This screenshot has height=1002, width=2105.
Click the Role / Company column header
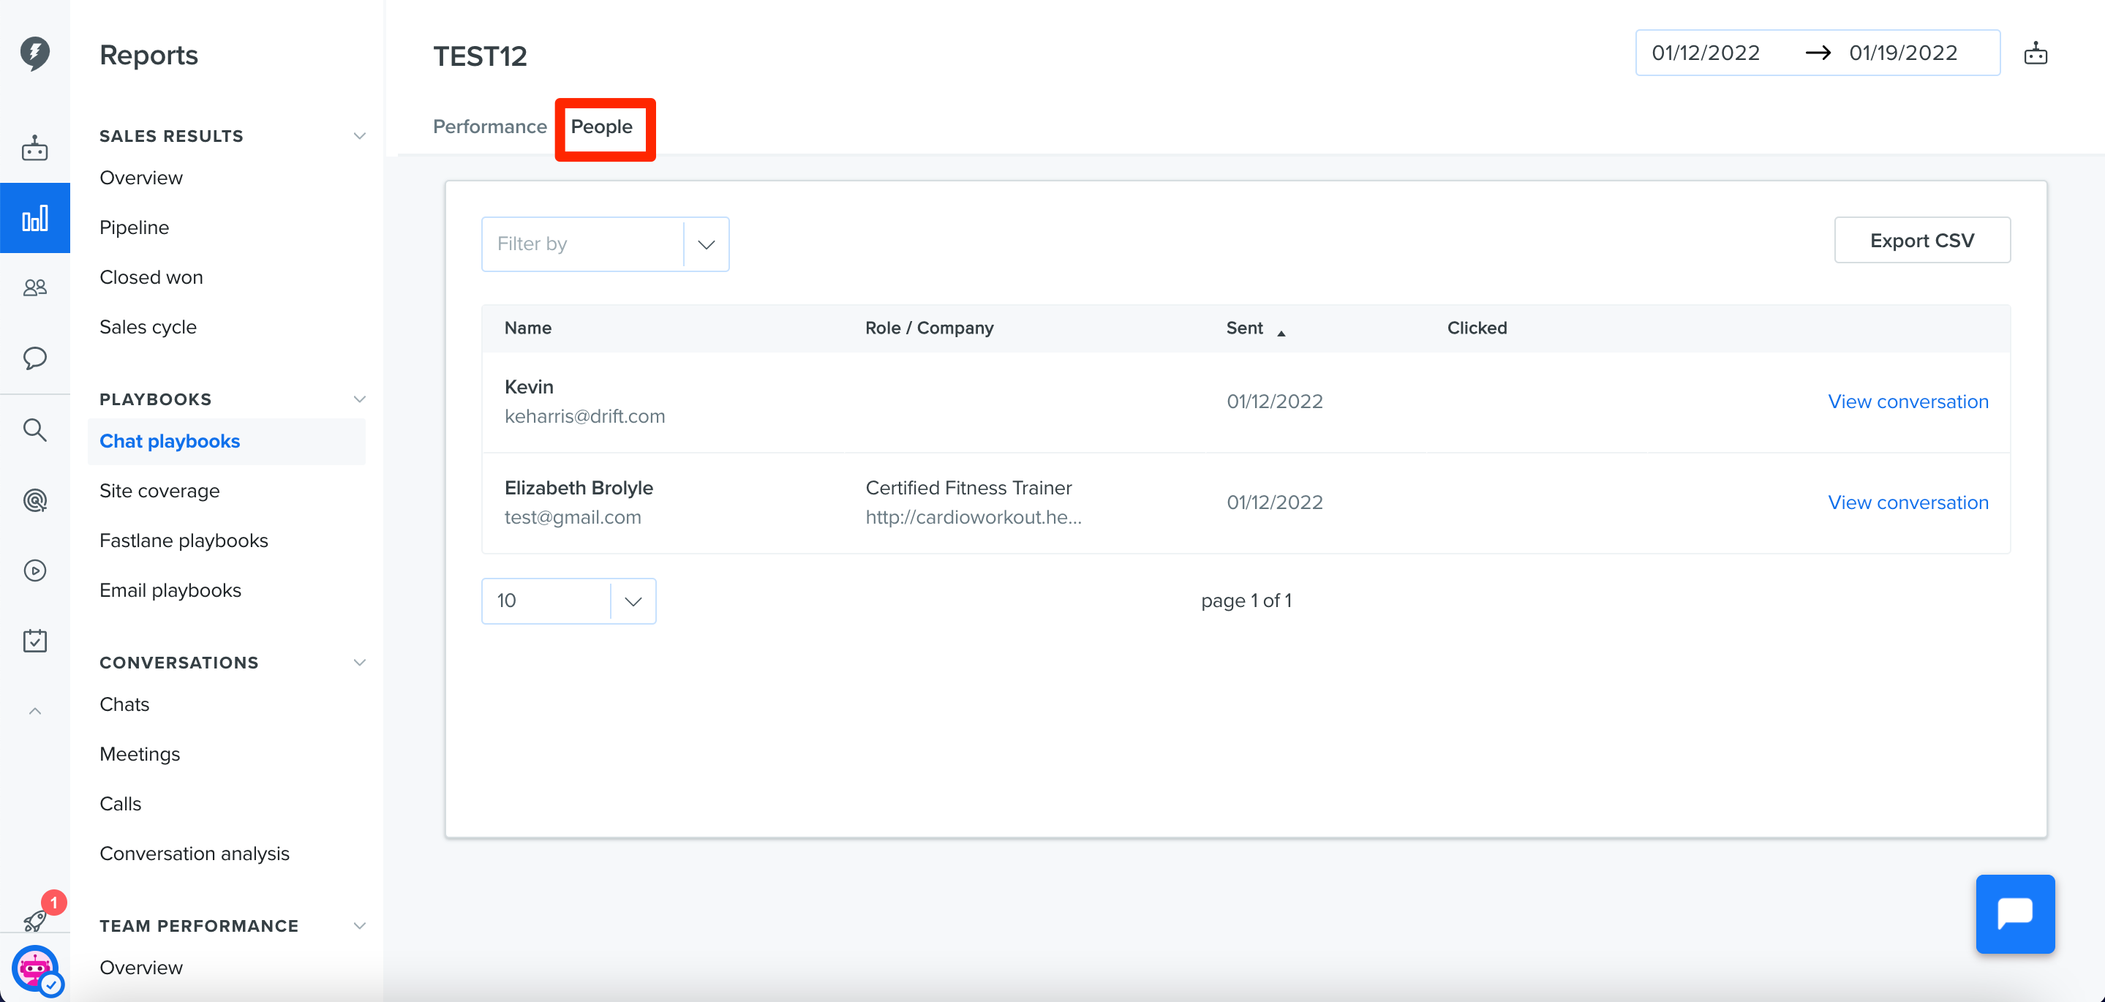[x=929, y=328]
